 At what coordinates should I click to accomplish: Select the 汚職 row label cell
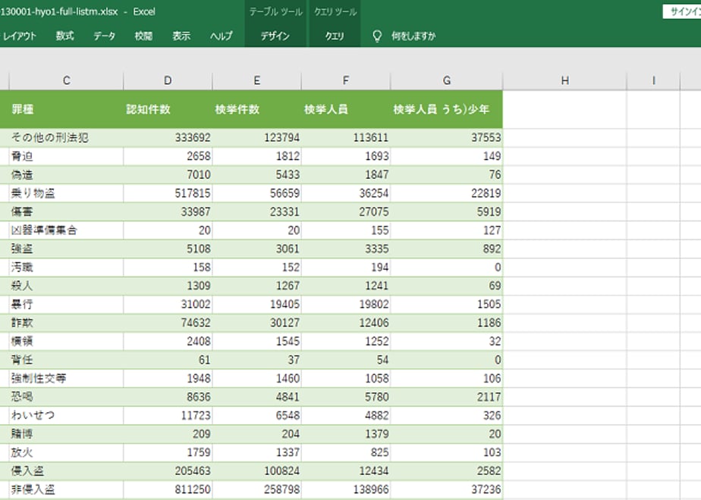tap(66, 267)
